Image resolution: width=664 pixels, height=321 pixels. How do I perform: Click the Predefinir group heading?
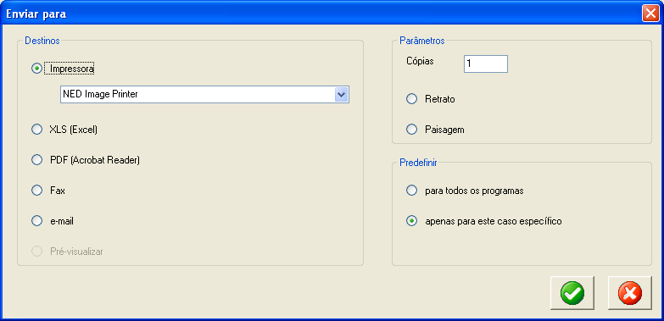418,163
